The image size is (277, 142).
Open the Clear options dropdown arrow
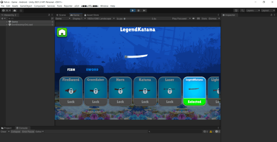pos(9,132)
